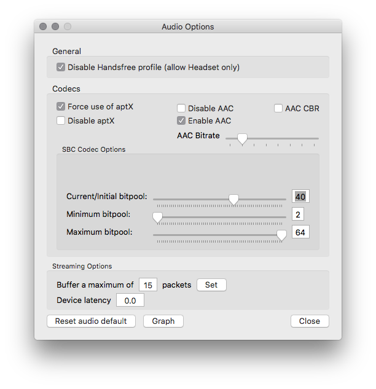Image resolution: width=376 pixels, height=389 pixels.
Task: Click the Device latency field
Action: tap(130, 300)
